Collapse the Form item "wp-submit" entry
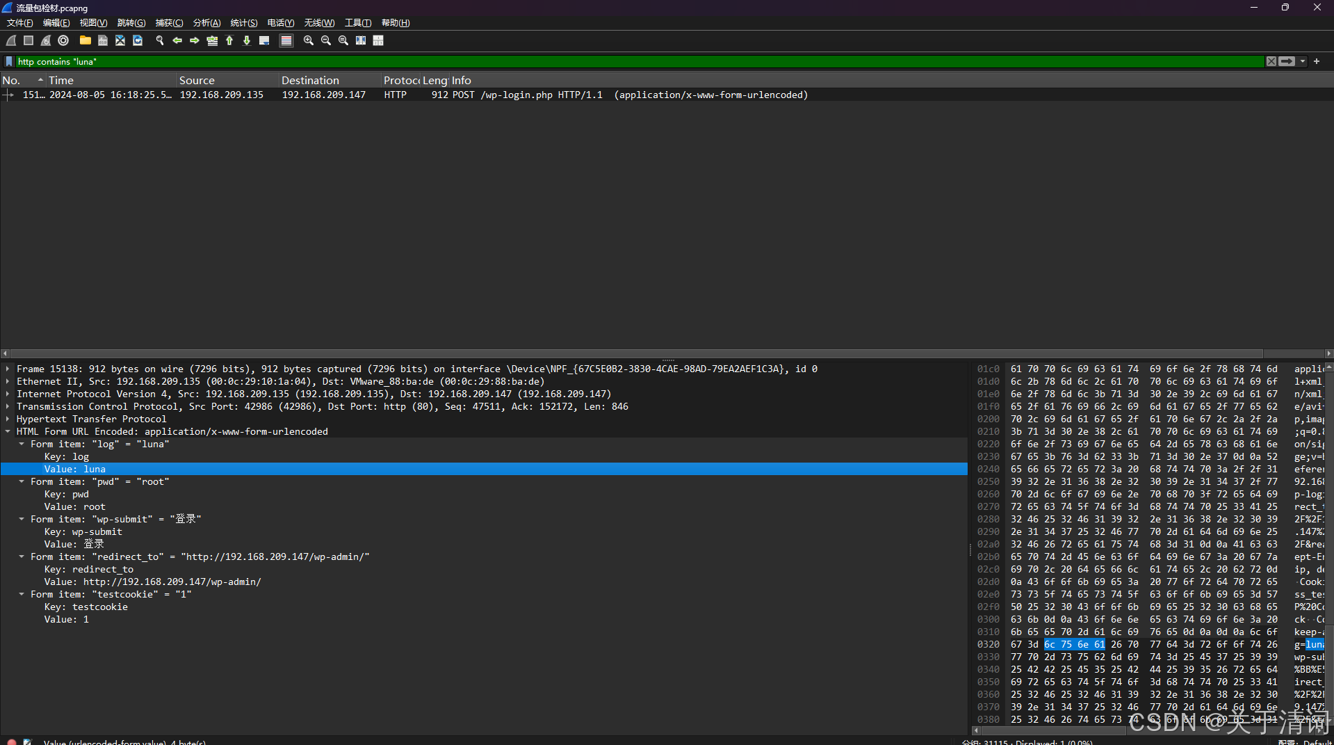This screenshot has width=1334, height=745. 22,520
